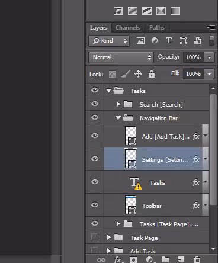Hide the Tasks text layer
The width and height of the screenshot is (218, 263).
[95, 182]
